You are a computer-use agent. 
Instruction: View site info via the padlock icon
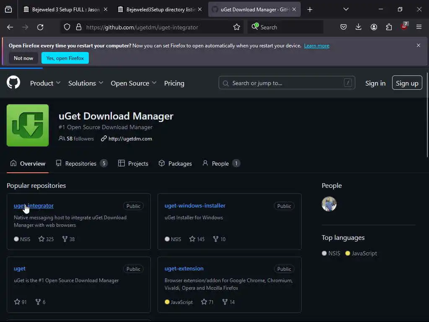79,27
